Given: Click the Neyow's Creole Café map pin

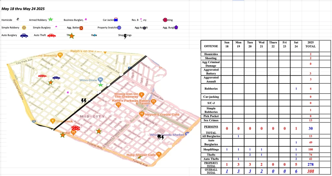Looking at the screenshot, I should (x=142, y=114).
